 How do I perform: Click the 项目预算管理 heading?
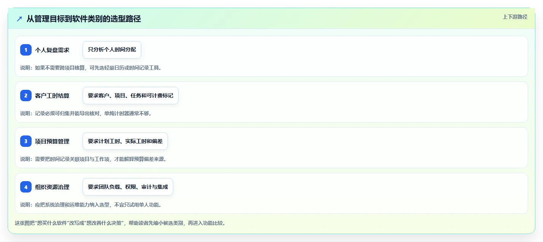click(52, 141)
